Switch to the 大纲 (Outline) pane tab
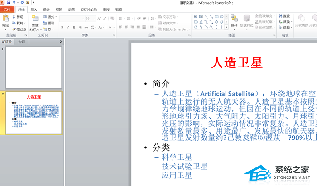The height and width of the screenshot is (186, 317). coord(21,42)
